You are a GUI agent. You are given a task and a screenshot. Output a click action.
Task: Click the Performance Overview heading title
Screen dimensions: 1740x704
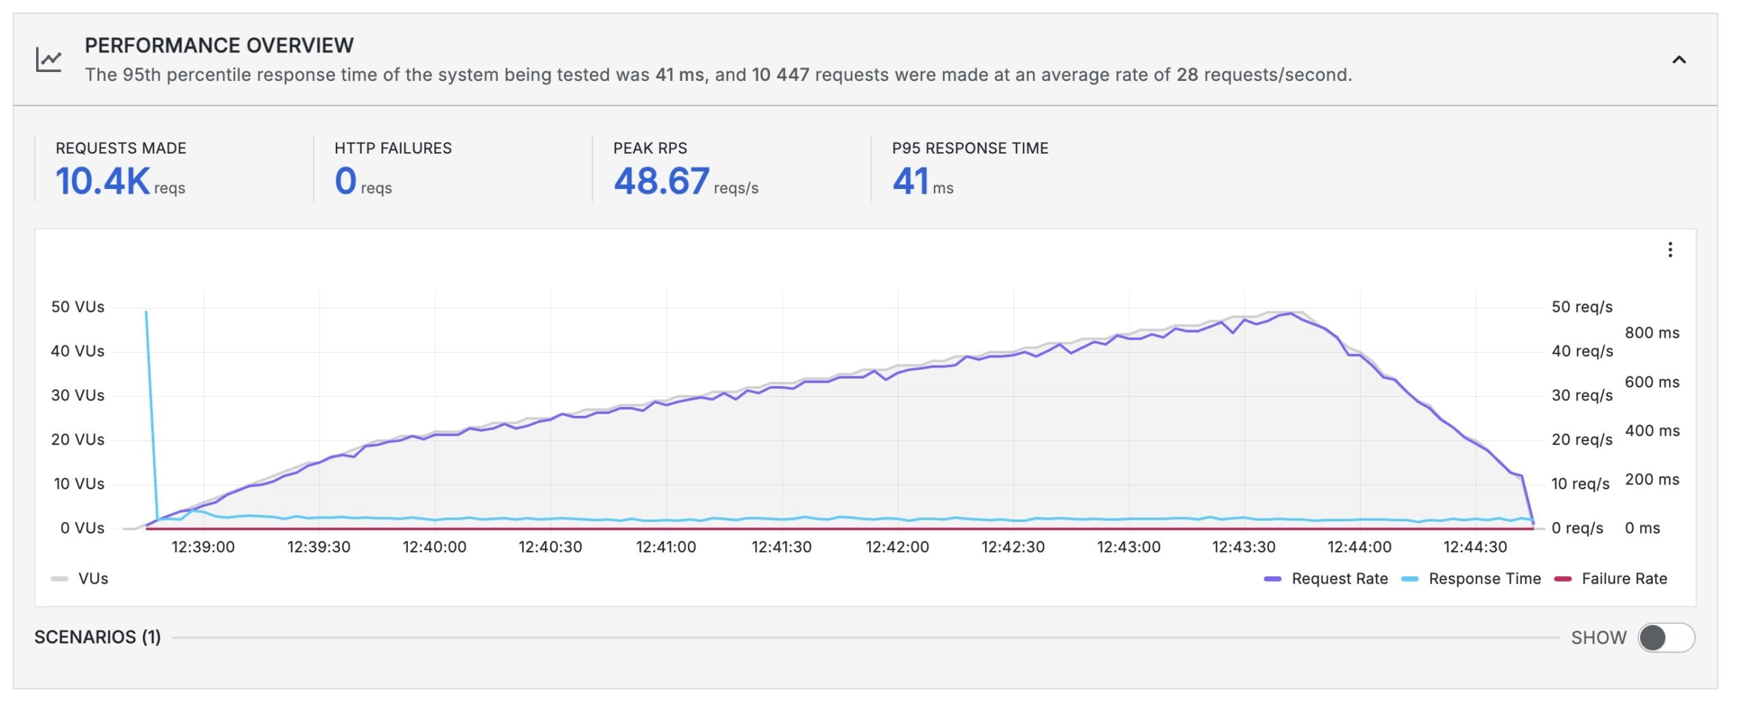219,46
